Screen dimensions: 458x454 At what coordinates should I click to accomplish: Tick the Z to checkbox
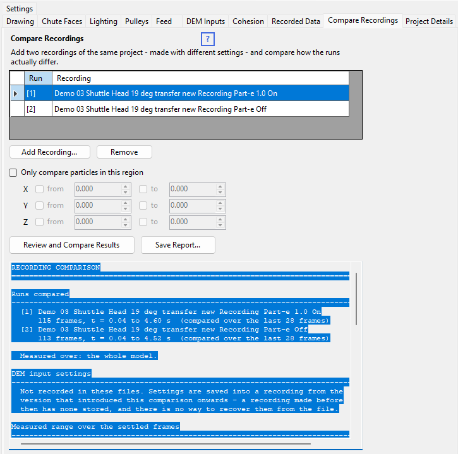point(143,222)
